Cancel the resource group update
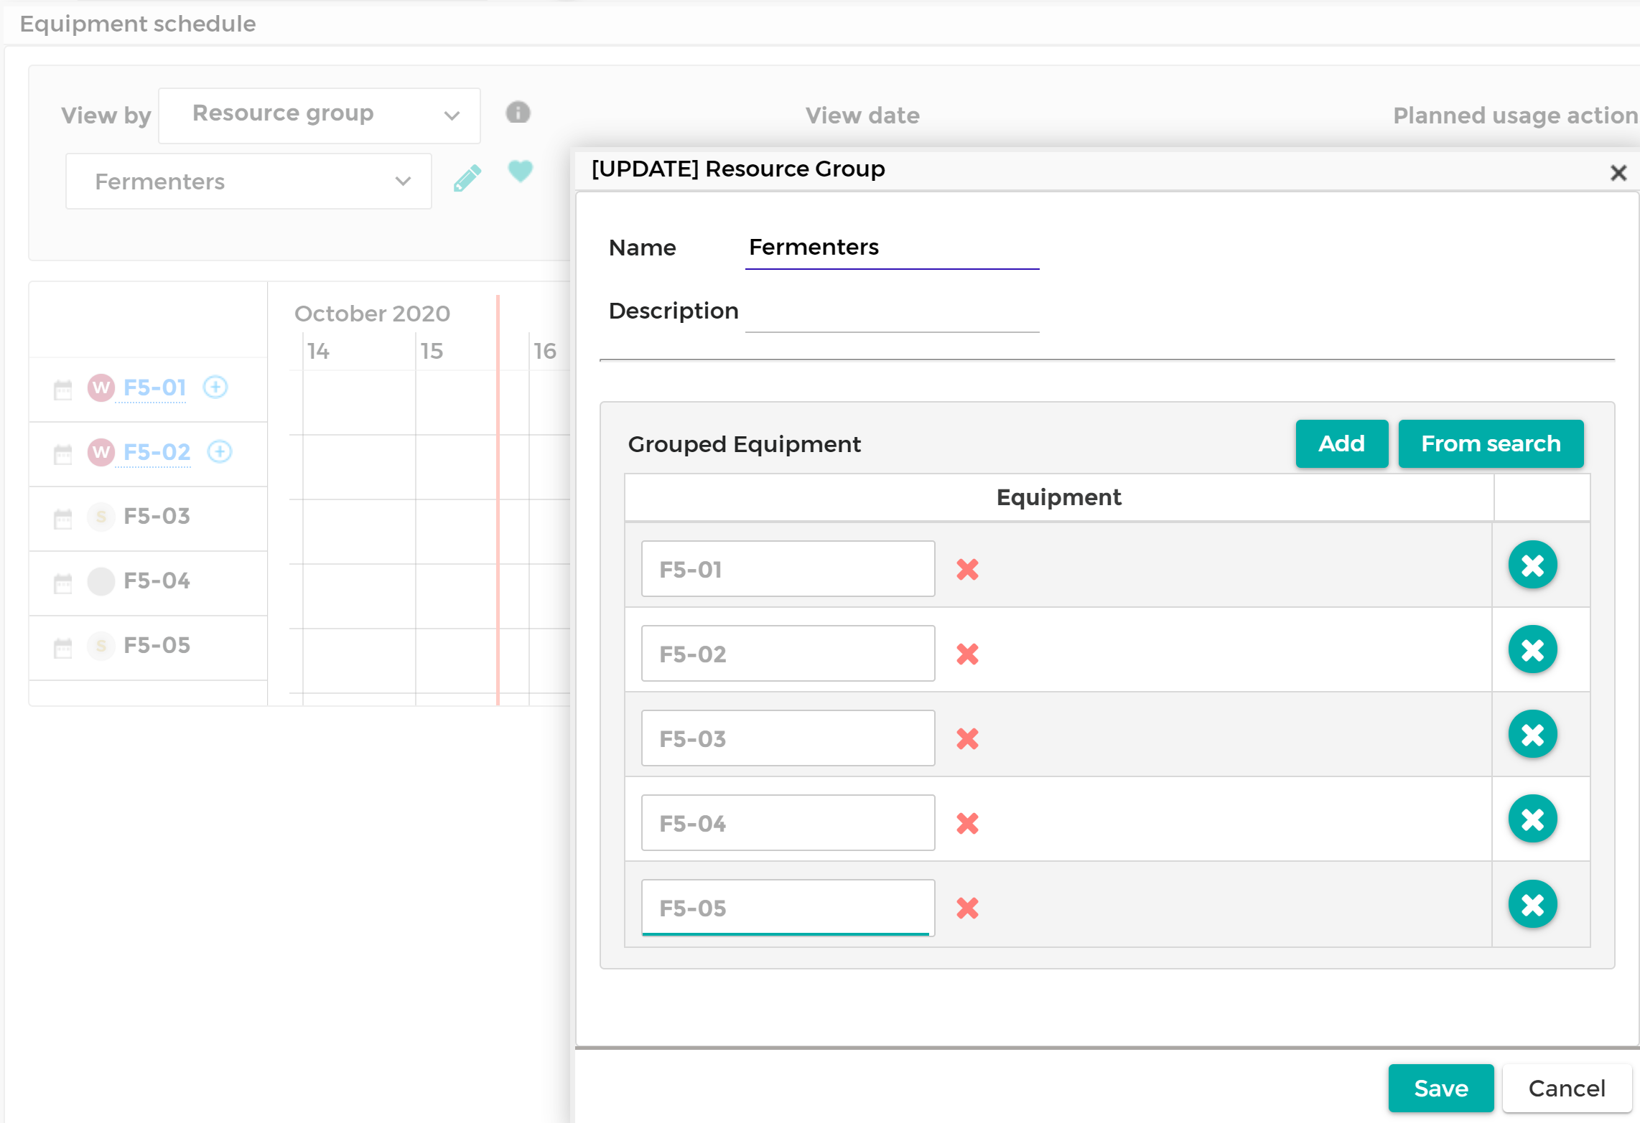 (1567, 1088)
